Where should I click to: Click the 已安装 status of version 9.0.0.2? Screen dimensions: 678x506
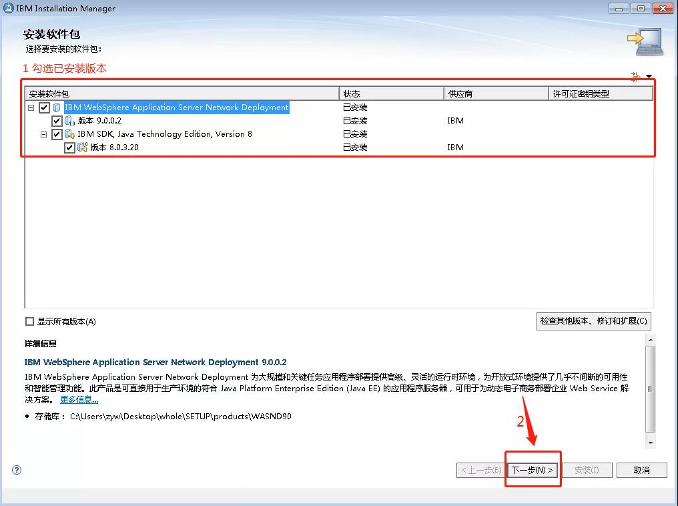355,121
